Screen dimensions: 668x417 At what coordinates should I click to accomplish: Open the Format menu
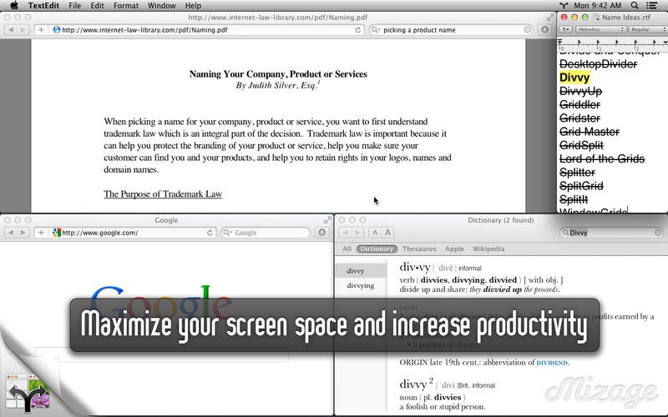tap(126, 6)
